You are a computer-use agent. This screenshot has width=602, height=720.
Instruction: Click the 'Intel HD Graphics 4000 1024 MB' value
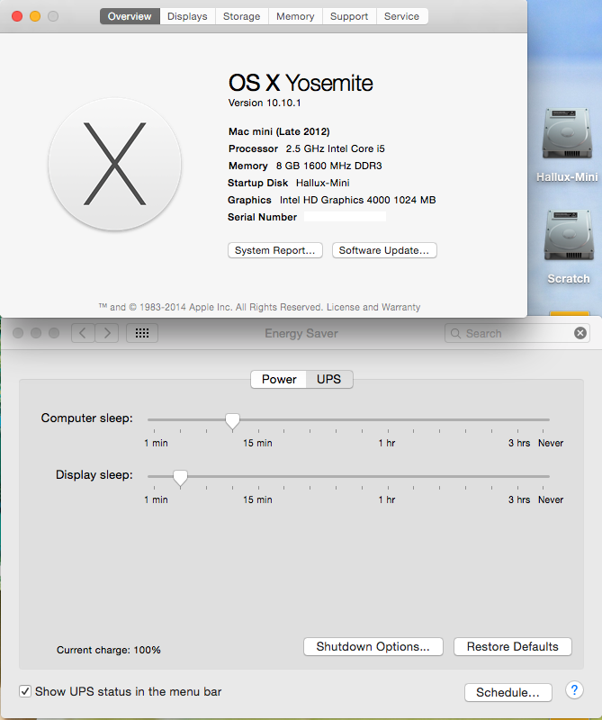pos(358,200)
